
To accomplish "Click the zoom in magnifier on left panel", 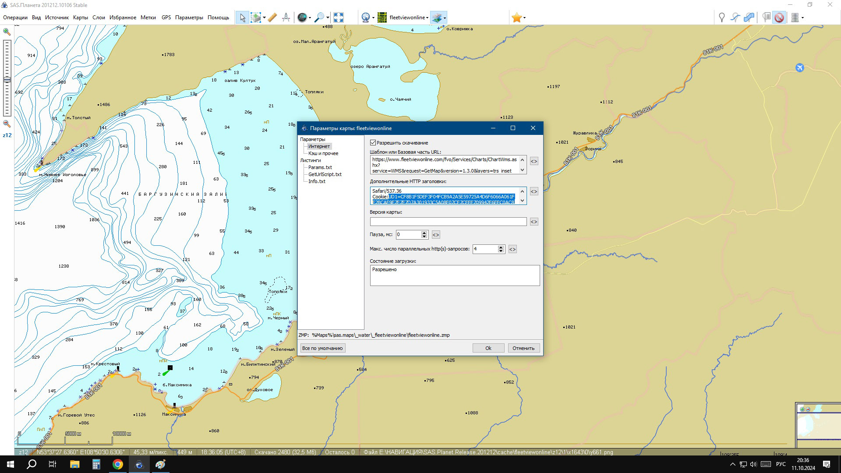I will pos(7,32).
